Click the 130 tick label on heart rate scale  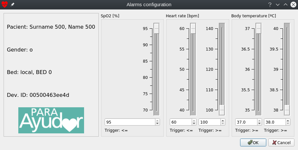(209, 49)
